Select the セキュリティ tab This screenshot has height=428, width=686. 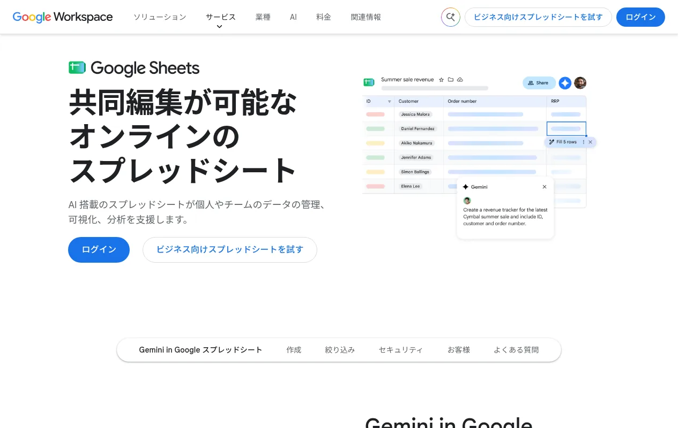[401, 350]
